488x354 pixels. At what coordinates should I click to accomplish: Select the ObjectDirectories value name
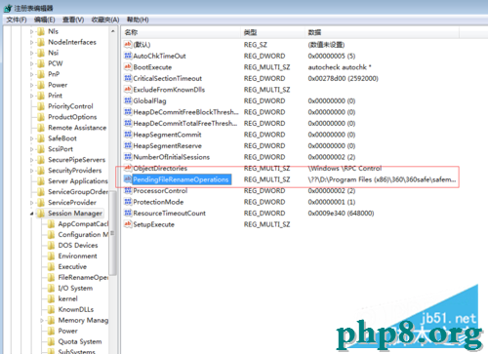coord(160,168)
